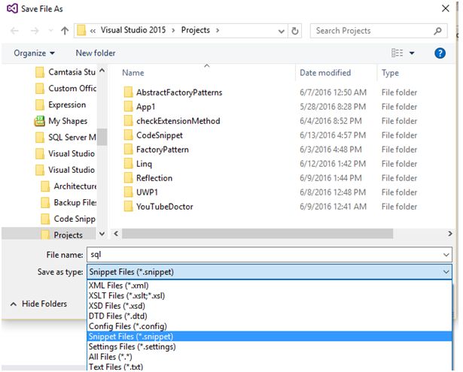Choose Text Files (*.txt) type

pos(270,367)
